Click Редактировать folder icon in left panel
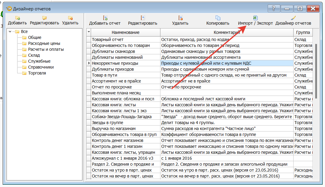Image resolution: width=325 pixels, height=187 pixels. [44, 18]
